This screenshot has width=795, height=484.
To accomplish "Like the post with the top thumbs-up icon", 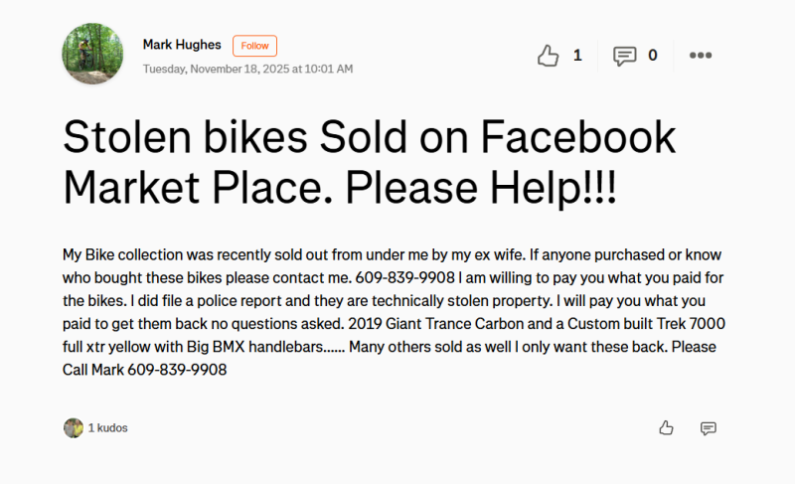I will (548, 56).
